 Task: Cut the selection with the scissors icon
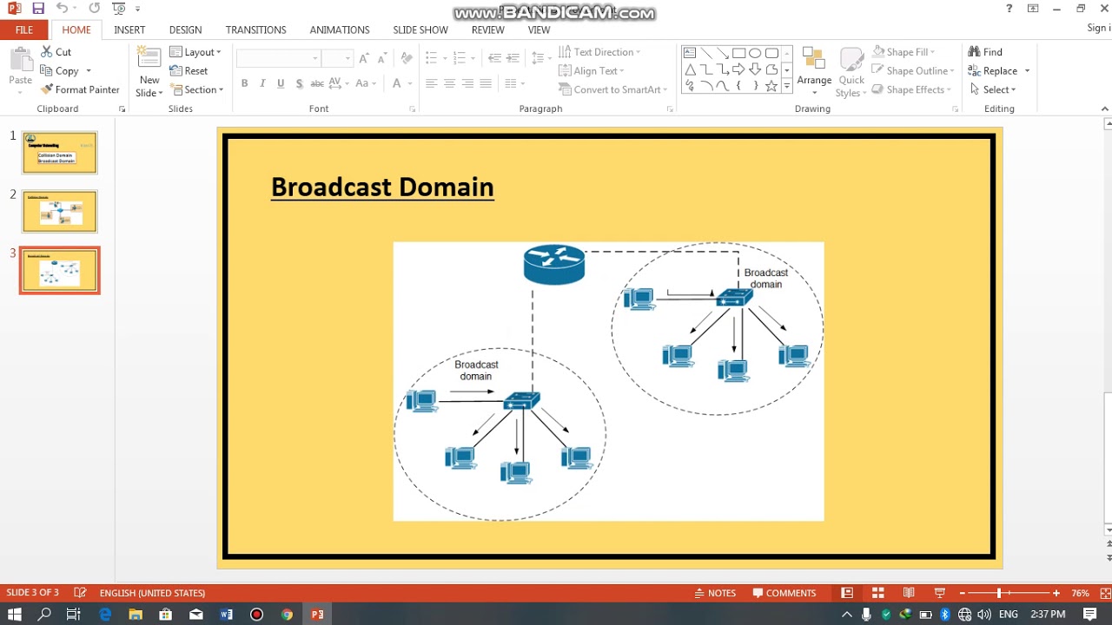[57, 52]
